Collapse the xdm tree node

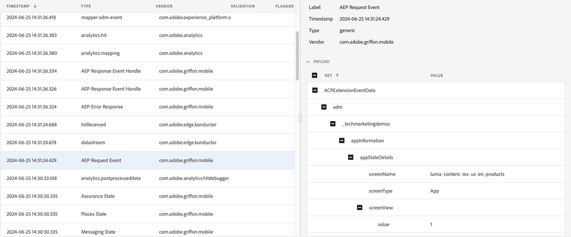click(x=324, y=107)
